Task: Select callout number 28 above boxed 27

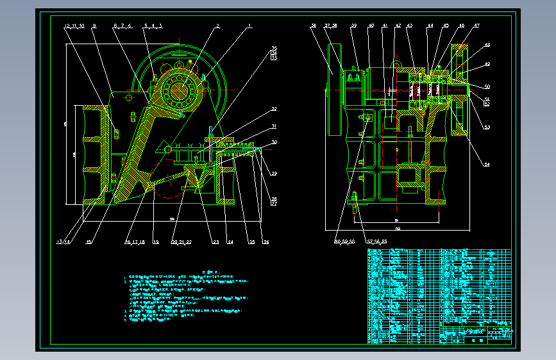Action: click(274, 199)
